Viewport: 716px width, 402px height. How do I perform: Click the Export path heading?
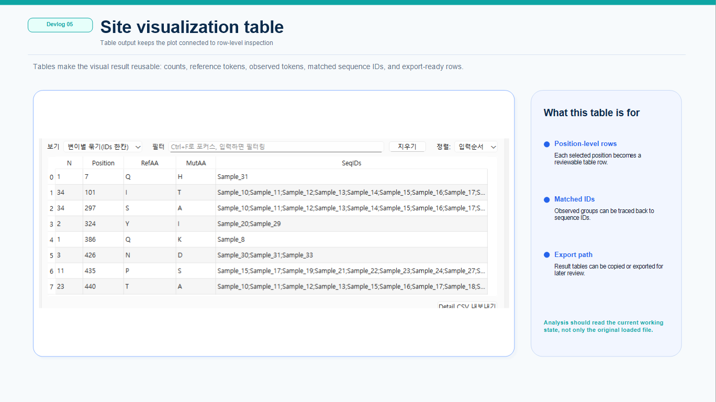(x=573, y=255)
